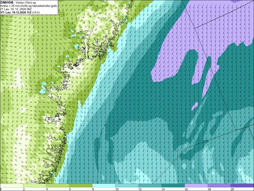
Task: Click the legend scale label 8
Action: tap(93, 189)
